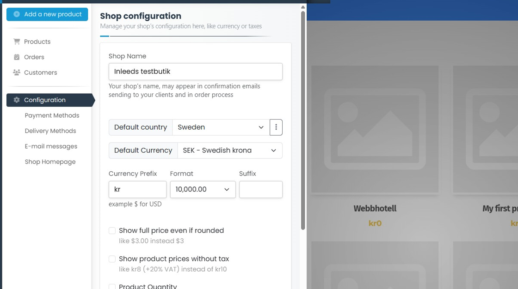Image resolution: width=518 pixels, height=289 pixels.
Task: Select E-mail messages in the sidebar
Action: tap(51, 146)
